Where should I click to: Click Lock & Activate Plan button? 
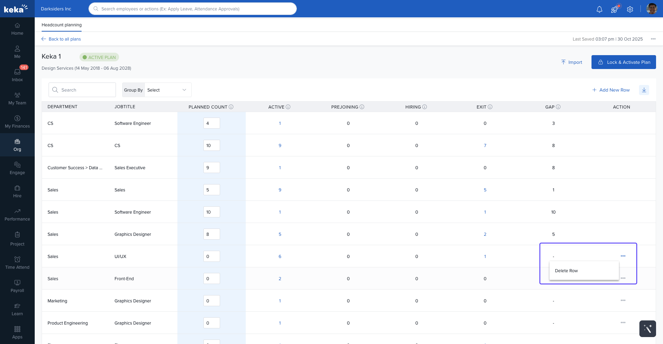[623, 62]
